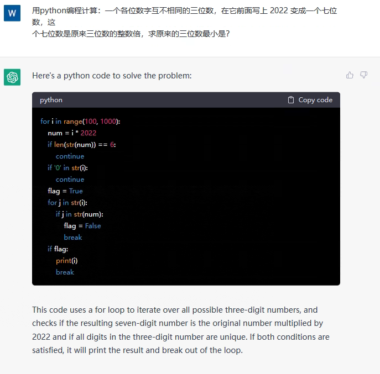The image size is (380, 374).
Task: Click the "if len(str(num)) == 6:" line
Action: 82,144
